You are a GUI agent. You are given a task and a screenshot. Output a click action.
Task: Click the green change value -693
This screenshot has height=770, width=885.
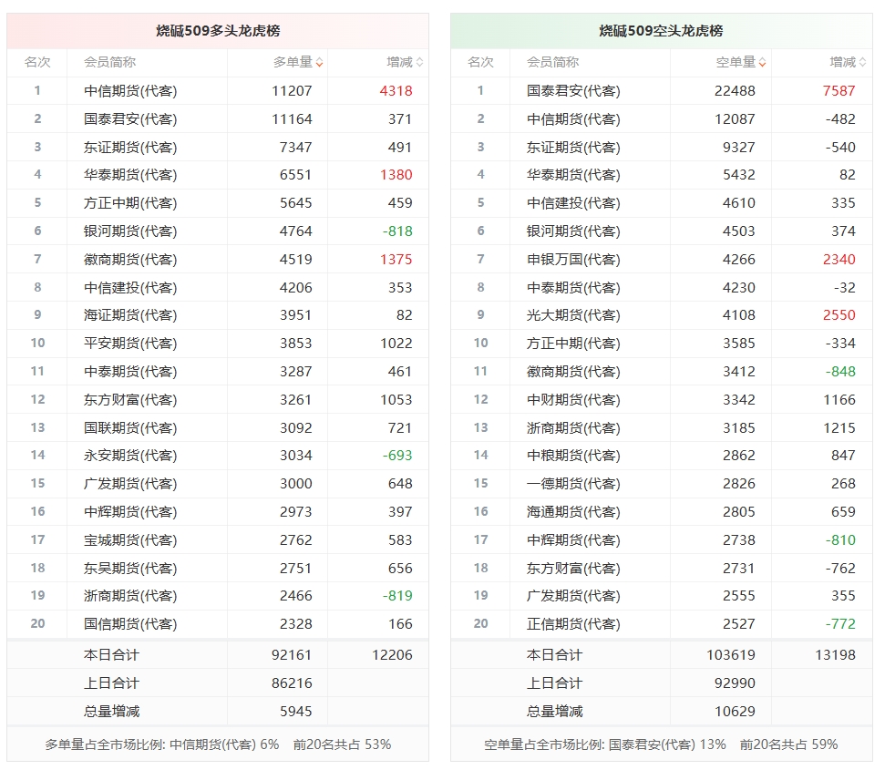point(397,456)
